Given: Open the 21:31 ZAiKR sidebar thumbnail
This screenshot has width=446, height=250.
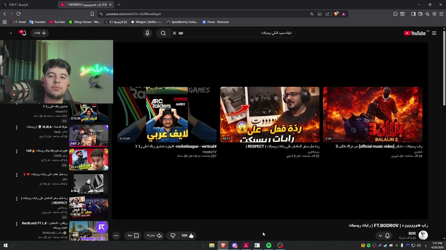Looking at the screenshot, I should (x=89, y=159).
